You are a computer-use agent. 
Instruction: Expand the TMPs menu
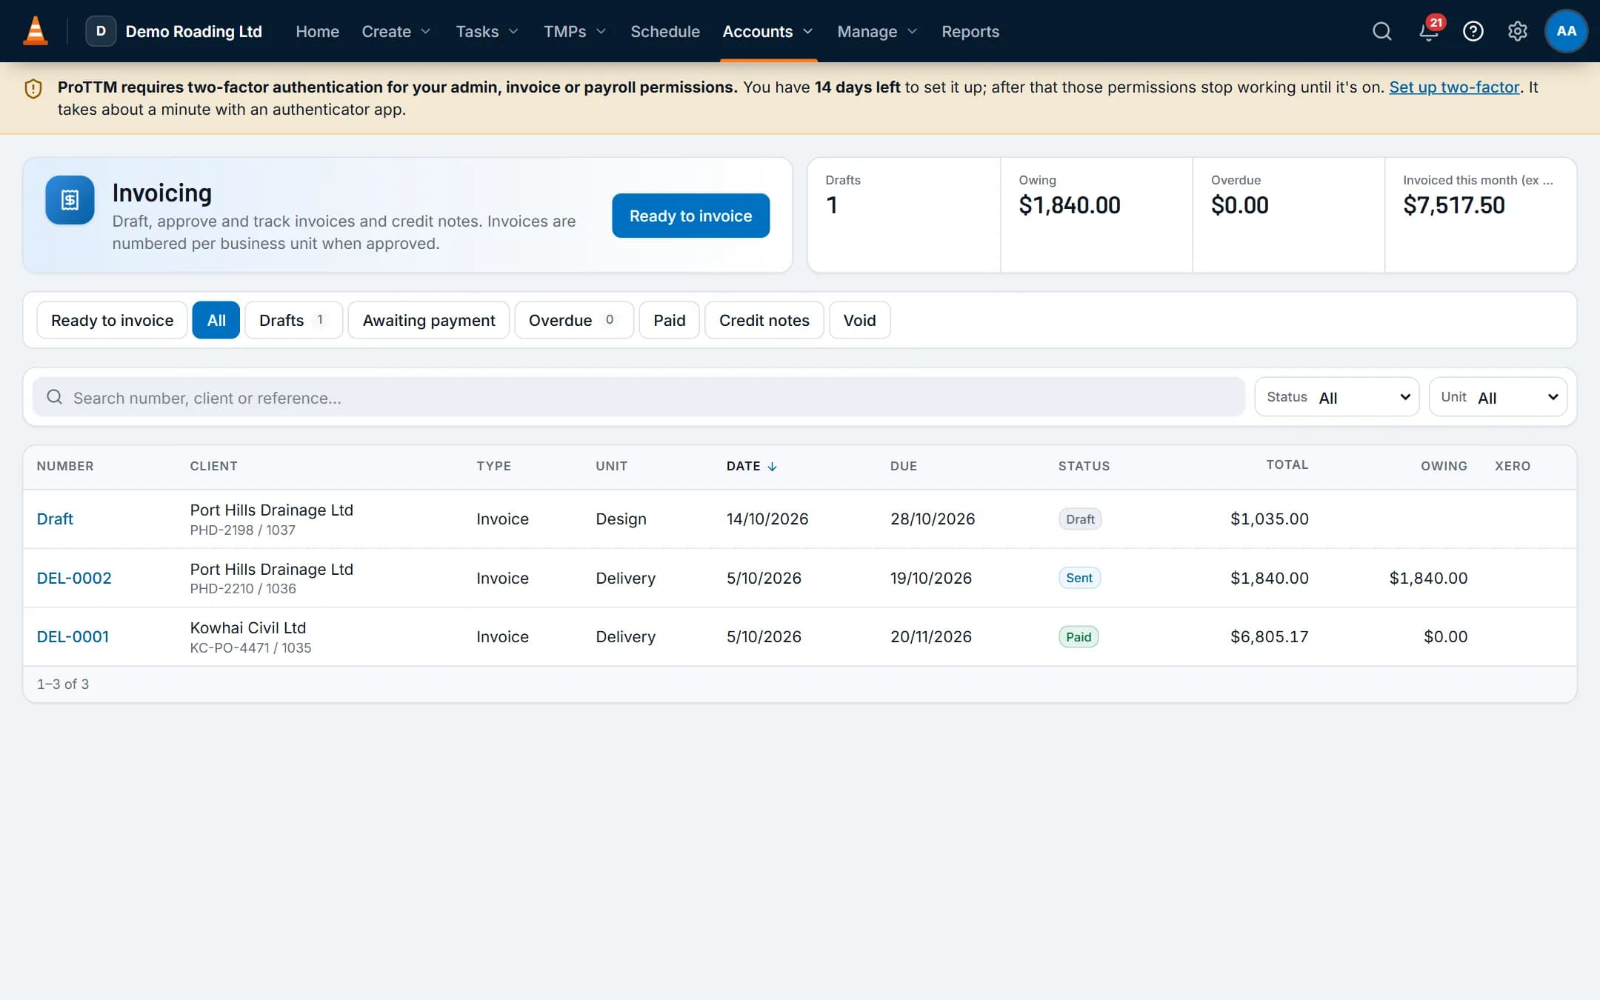pos(575,31)
